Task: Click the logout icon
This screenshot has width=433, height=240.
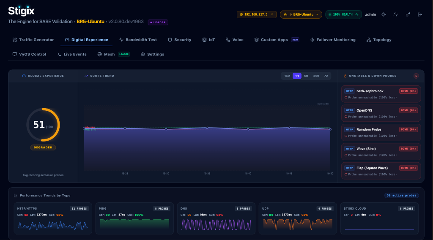Action: point(420,14)
